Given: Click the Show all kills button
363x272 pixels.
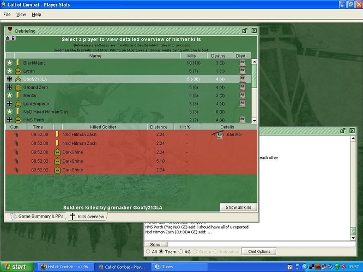Looking at the screenshot, I should pyautogui.click(x=238, y=207).
